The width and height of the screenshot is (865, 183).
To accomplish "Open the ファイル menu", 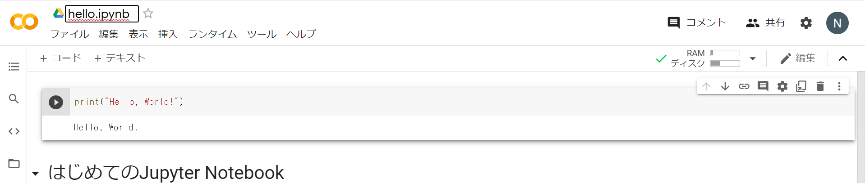I will 69,34.
